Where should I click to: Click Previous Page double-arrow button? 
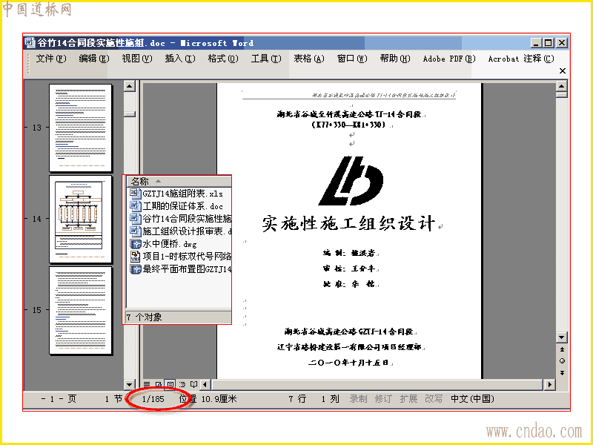click(x=562, y=349)
